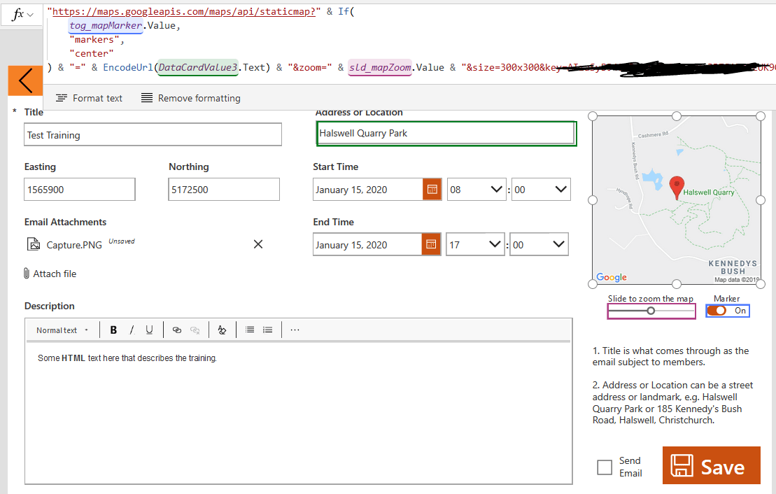This screenshot has height=494, width=776.
Task: Apply bold in the Description editor
Action: [x=113, y=330]
